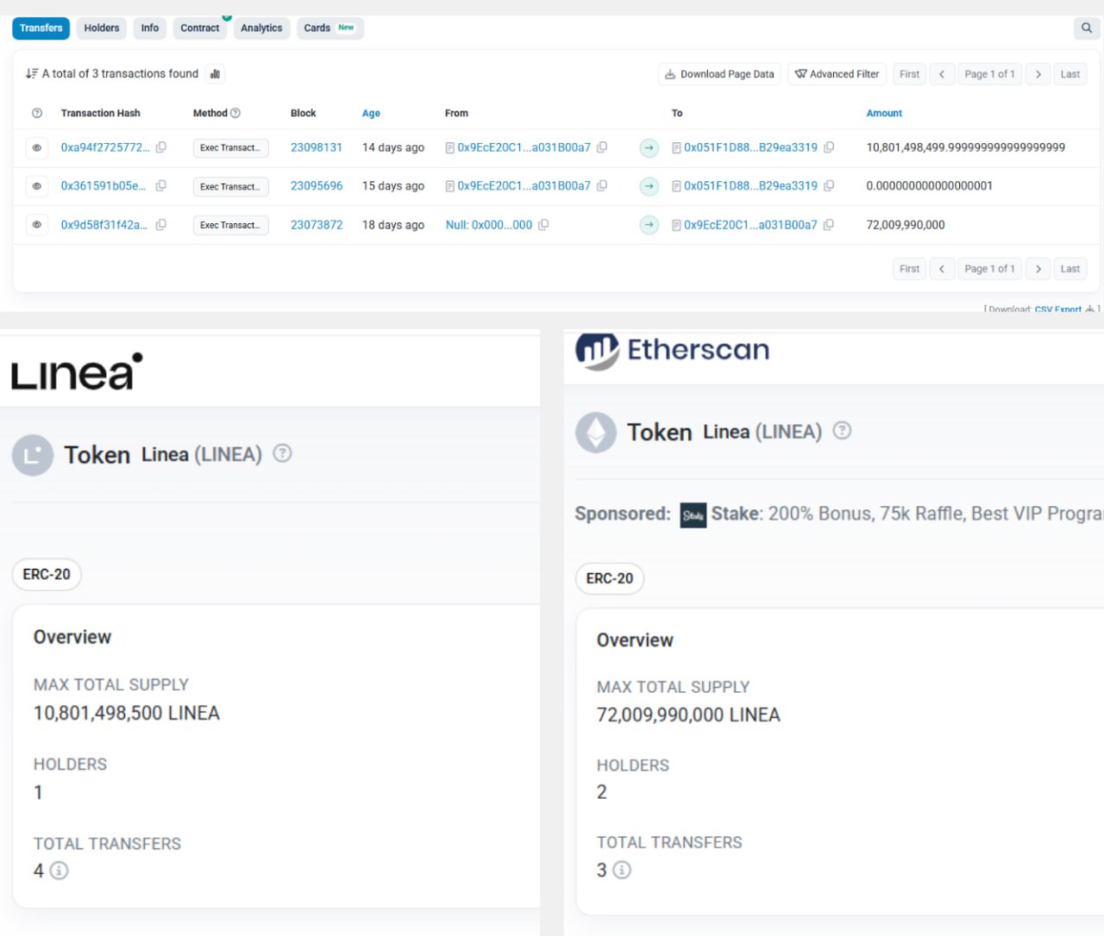Open block 23095696
The height and width of the screenshot is (936, 1104).
pyautogui.click(x=317, y=185)
